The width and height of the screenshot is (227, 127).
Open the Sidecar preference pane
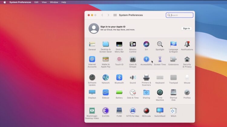click(106, 93)
